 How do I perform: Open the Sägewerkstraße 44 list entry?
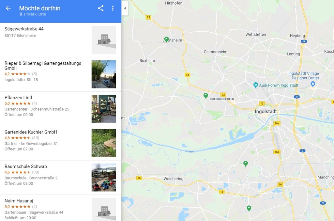click(x=61, y=40)
